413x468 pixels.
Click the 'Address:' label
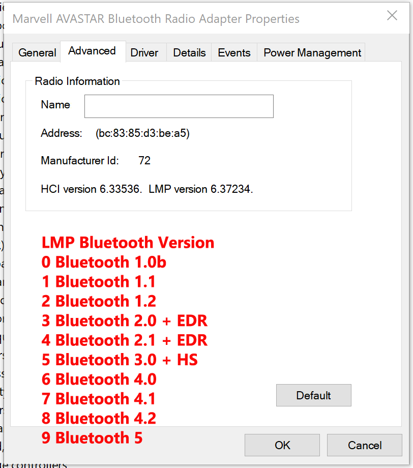pos(62,133)
